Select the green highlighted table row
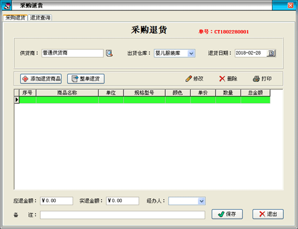298x229 pixels. click(145, 100)
